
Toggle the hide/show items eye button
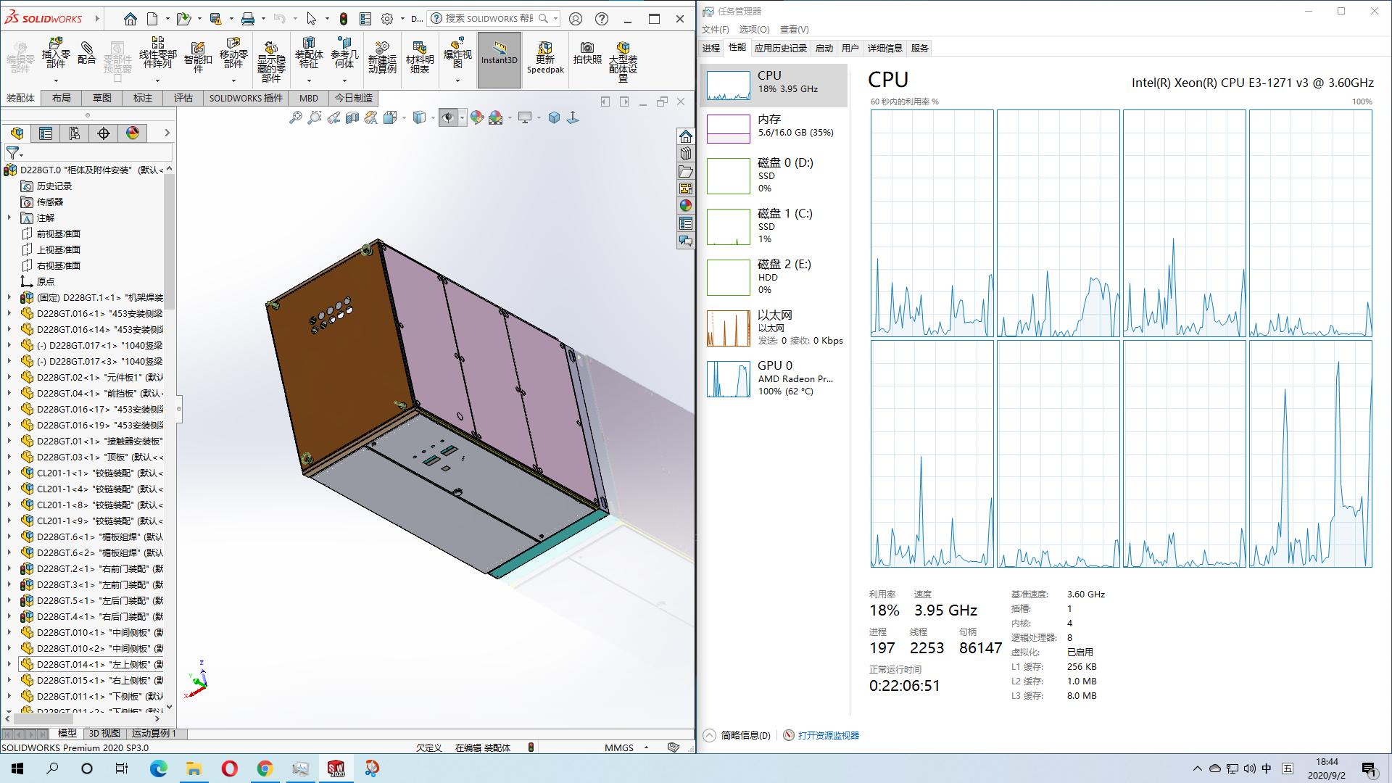(x=447, y=117)
